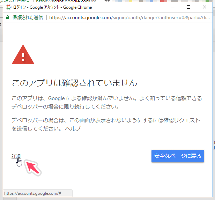Click the 詳細 (details) link
Screen dimensions: 215x200
click(16, 156)
